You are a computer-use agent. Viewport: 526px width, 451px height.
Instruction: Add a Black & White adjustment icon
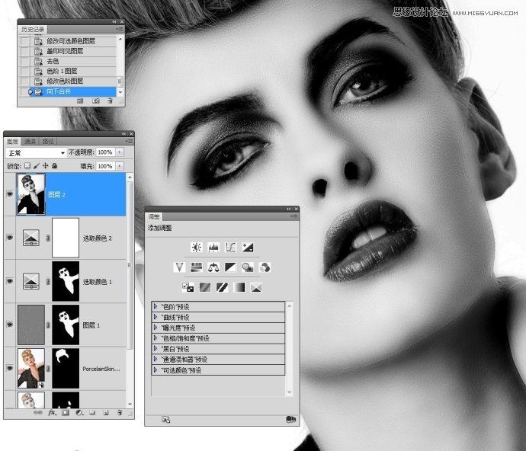pyautogui.click(x=230, y=267)
